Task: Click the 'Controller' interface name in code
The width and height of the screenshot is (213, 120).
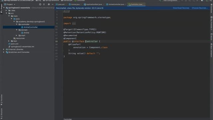Action: point(92,41)
